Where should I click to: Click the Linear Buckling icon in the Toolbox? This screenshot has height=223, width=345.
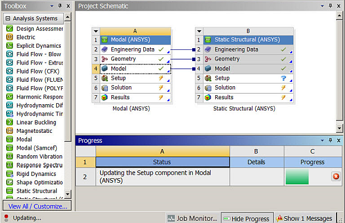(x=10, y=122)
